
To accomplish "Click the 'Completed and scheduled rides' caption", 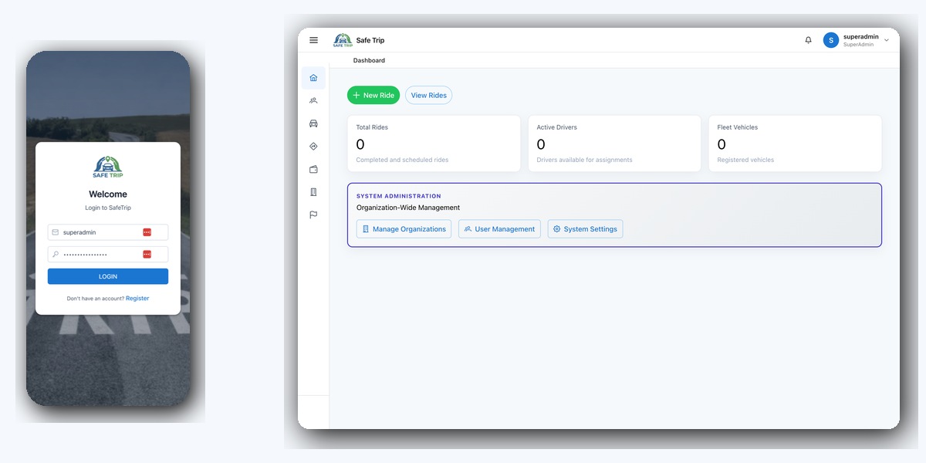I will coord(402,160).
